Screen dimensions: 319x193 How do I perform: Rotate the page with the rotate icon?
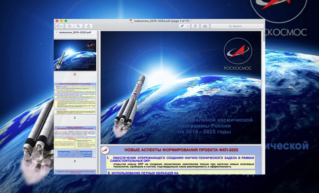pyautogui.click(x=195, y=26)
